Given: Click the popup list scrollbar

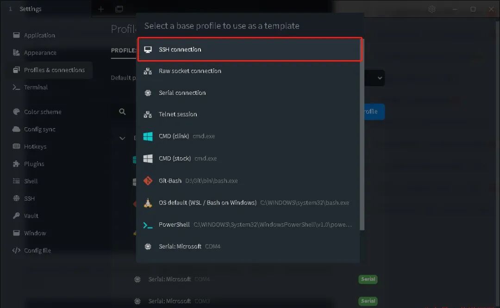Looking at the screenshot, I should click(x=362, y=134).
